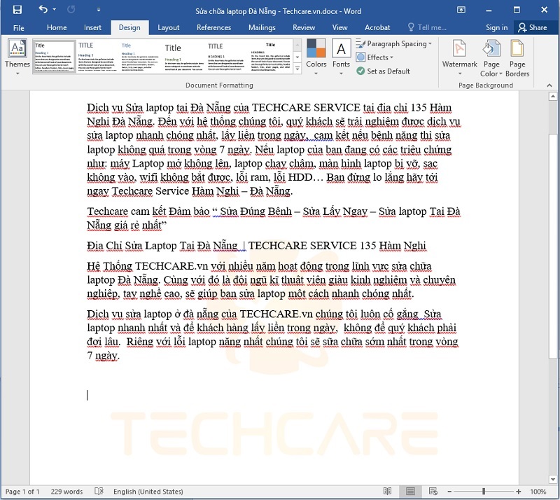Click the zoom slider in status bar
This screenshot has height=500, width=560.
(x=484, y=492)
